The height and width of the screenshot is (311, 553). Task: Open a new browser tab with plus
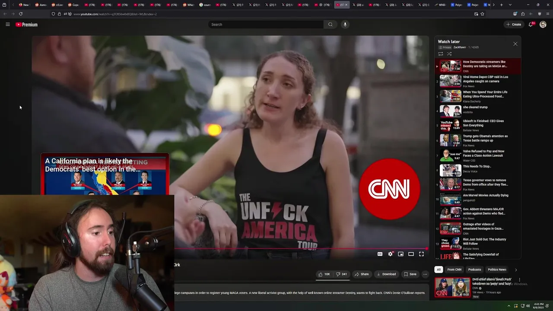pos(501,5)
